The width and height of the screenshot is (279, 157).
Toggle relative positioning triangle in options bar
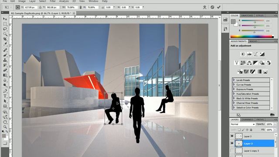40,7
